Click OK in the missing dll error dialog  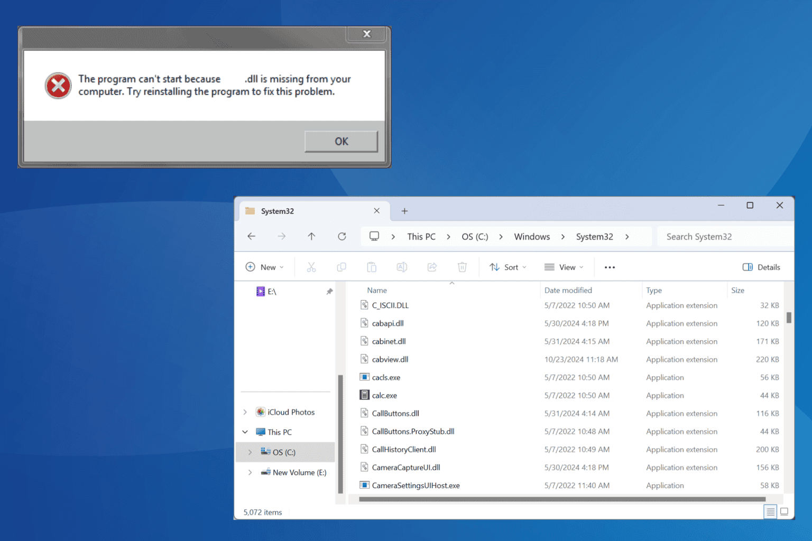tap(341, 142)
